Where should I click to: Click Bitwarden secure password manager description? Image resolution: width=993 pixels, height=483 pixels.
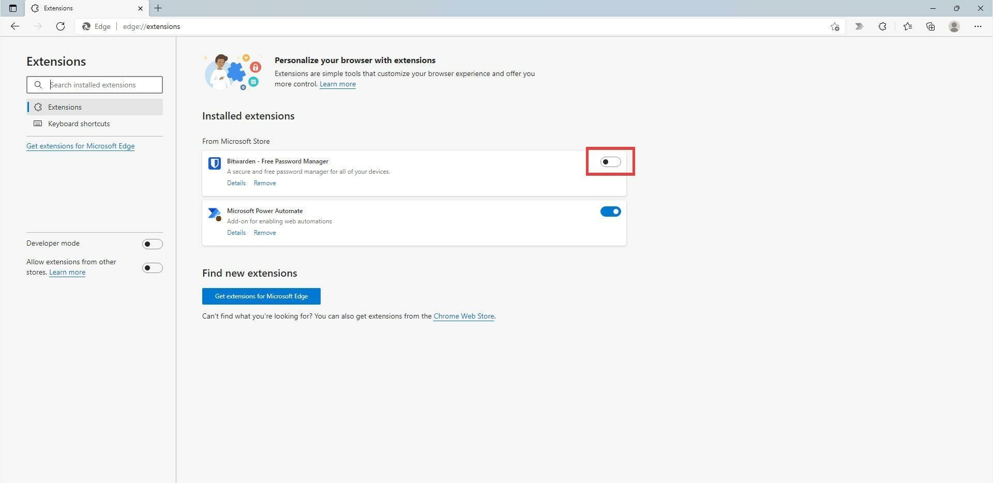309,172
